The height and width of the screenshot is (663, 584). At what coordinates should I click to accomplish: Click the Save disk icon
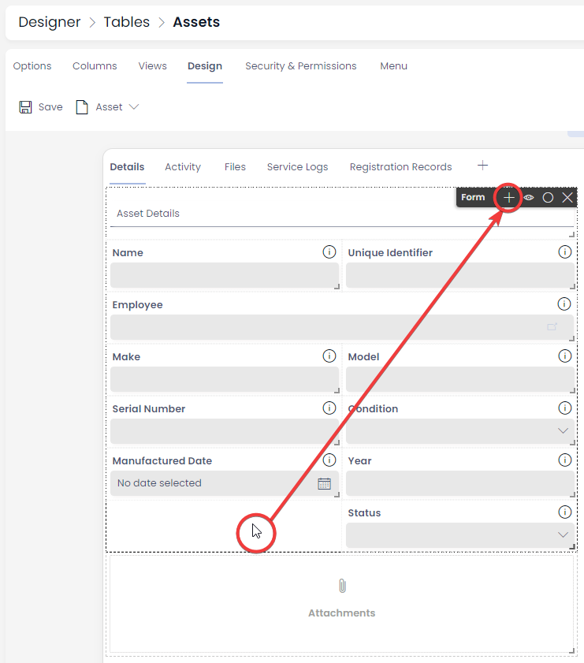(x=25, y=107)
